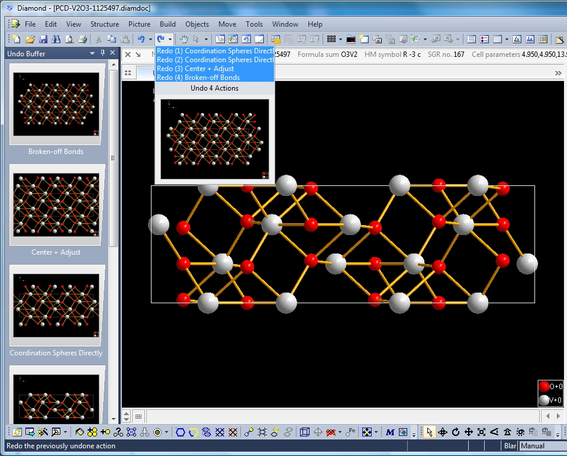This screenshot has width=567, height=456.
Task: Click the red O+0 legend swatch
Action: [543, 387]
